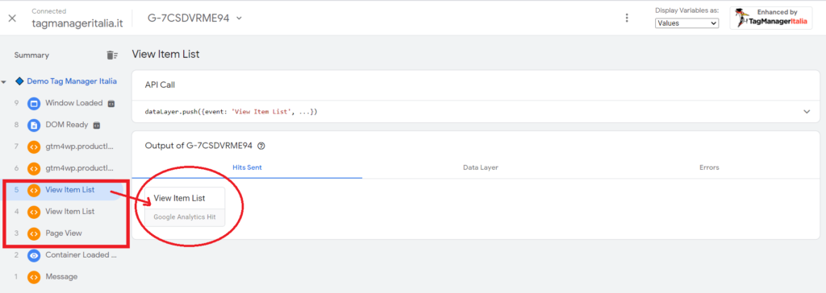Open the three-dot more options menu
The image size is (826, 293).
[x=626, y=18]
